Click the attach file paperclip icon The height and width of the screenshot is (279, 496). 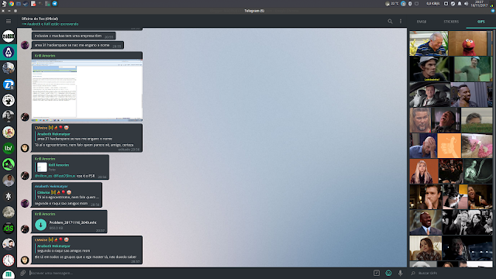click(22, 273)
